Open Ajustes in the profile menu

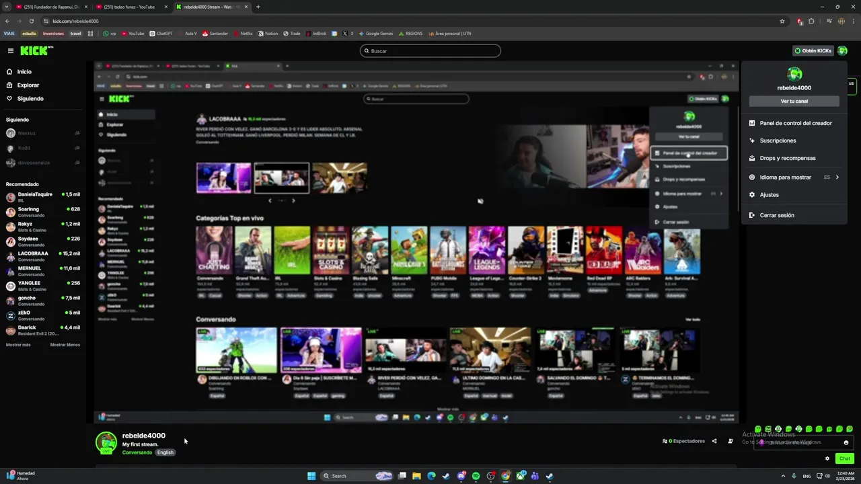tap(794, 195)
